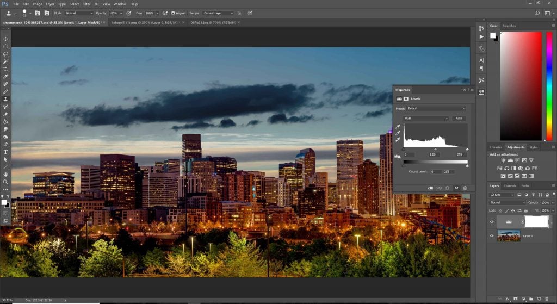Toggle Levels layer visibility in Properties panel

[x=456, y=188]
